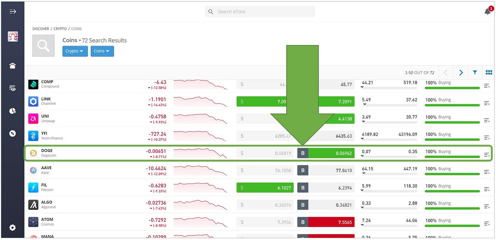Add AAVE to watchlist list icon

487,172
